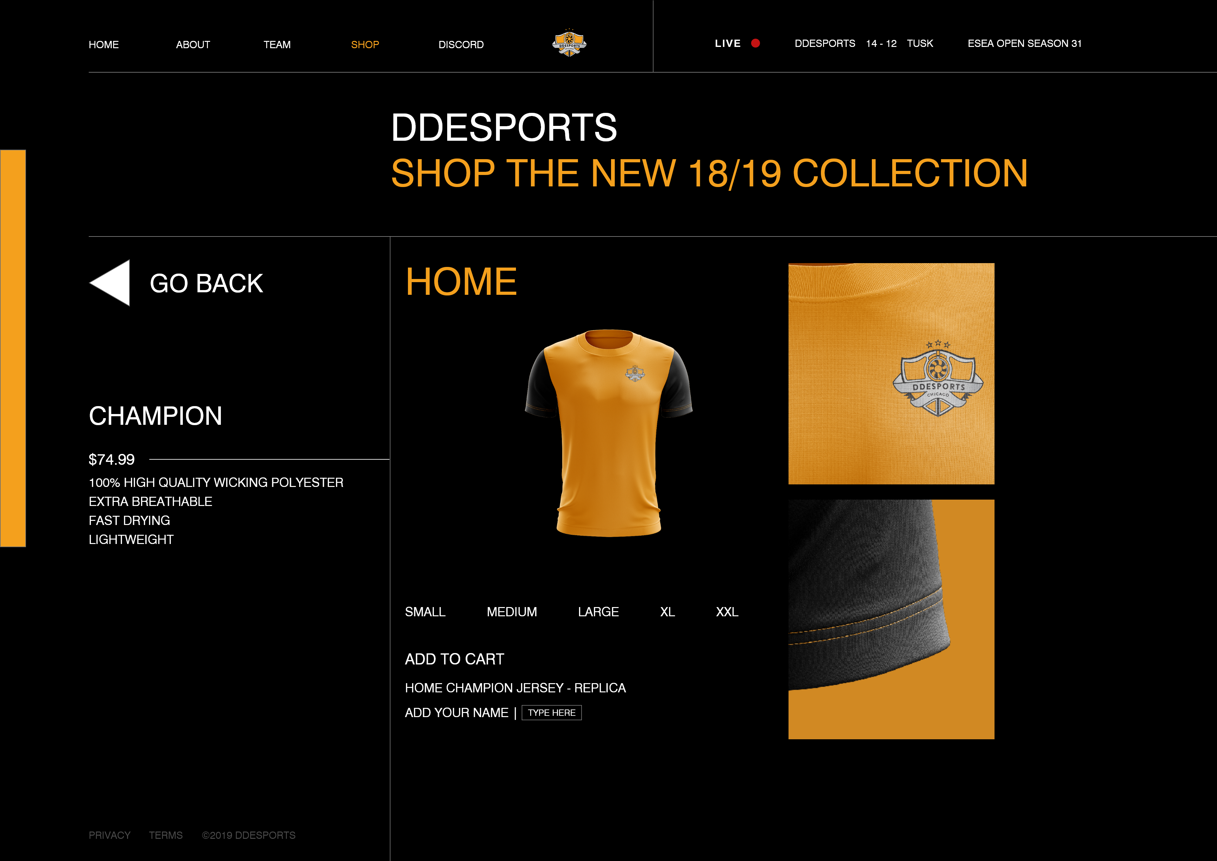Viewport: 1217px width, 861px height.
Task: Choose the XL size option
Action: pyautogui.click(x=667, y=612)
